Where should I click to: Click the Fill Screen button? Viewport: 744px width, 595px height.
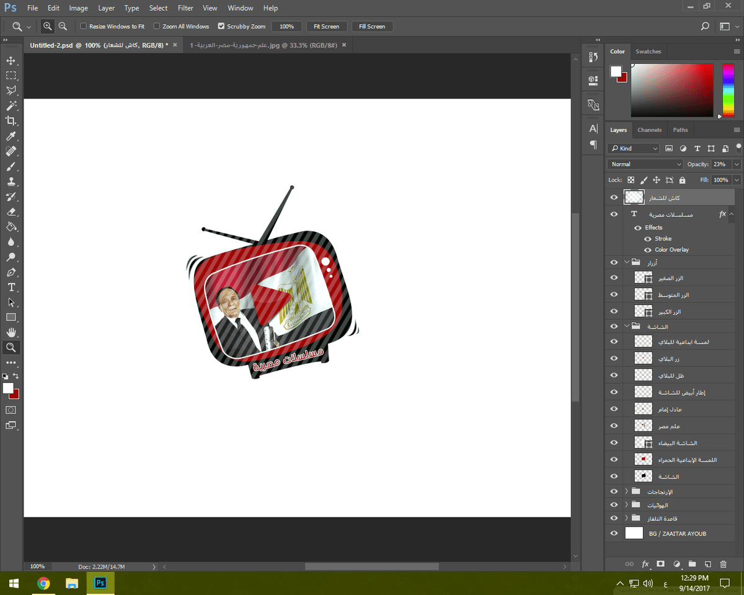(372, 27)
